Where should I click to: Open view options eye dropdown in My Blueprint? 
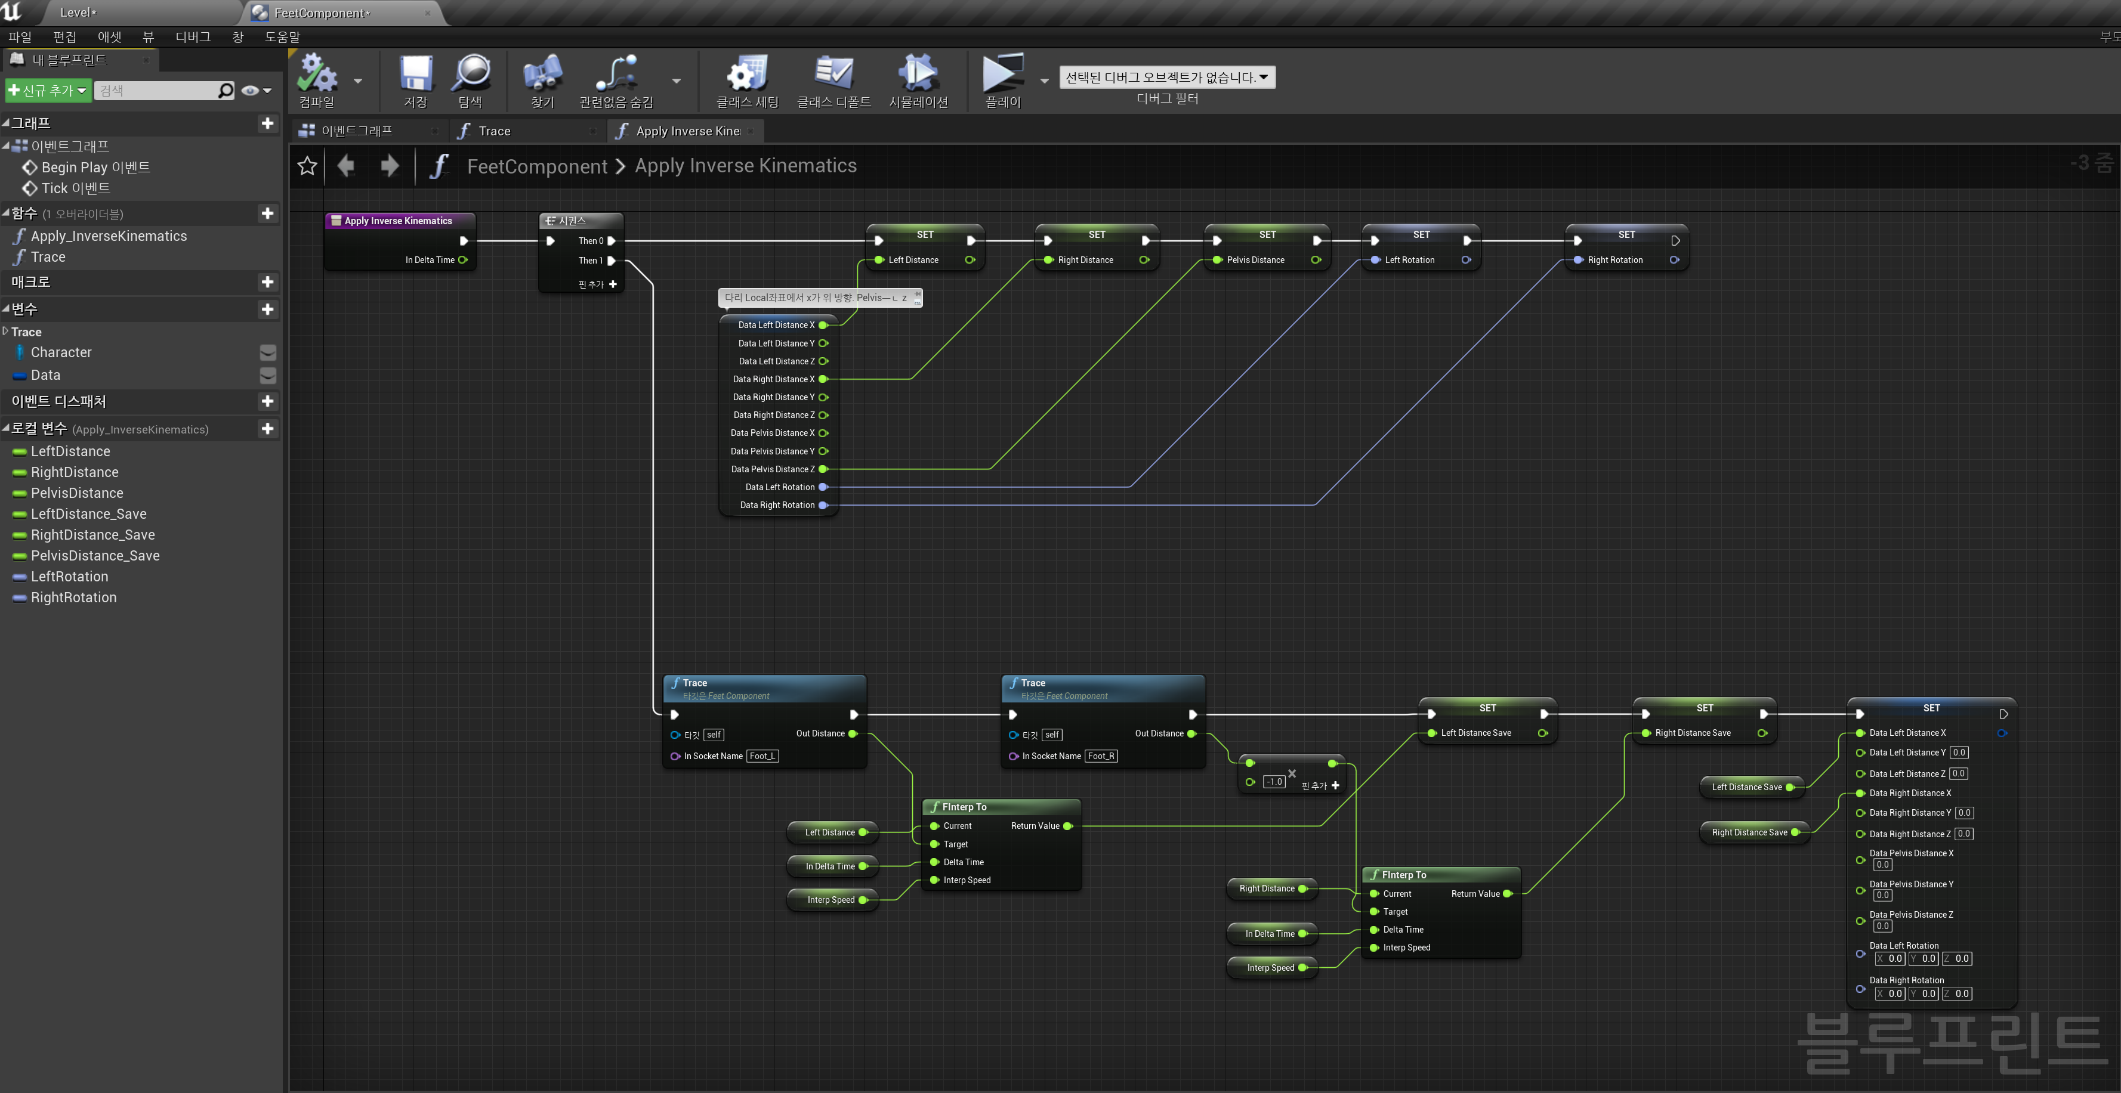[x=256, y=91]
